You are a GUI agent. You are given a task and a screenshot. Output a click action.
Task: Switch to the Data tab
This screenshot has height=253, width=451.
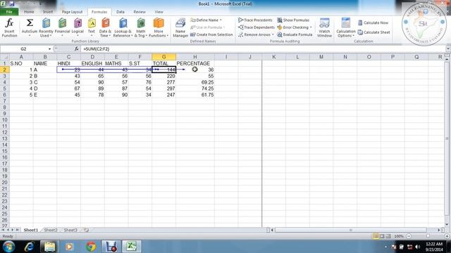(x=121, y=12)
